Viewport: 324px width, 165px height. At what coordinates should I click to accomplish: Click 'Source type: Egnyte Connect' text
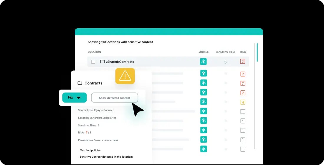96,110
